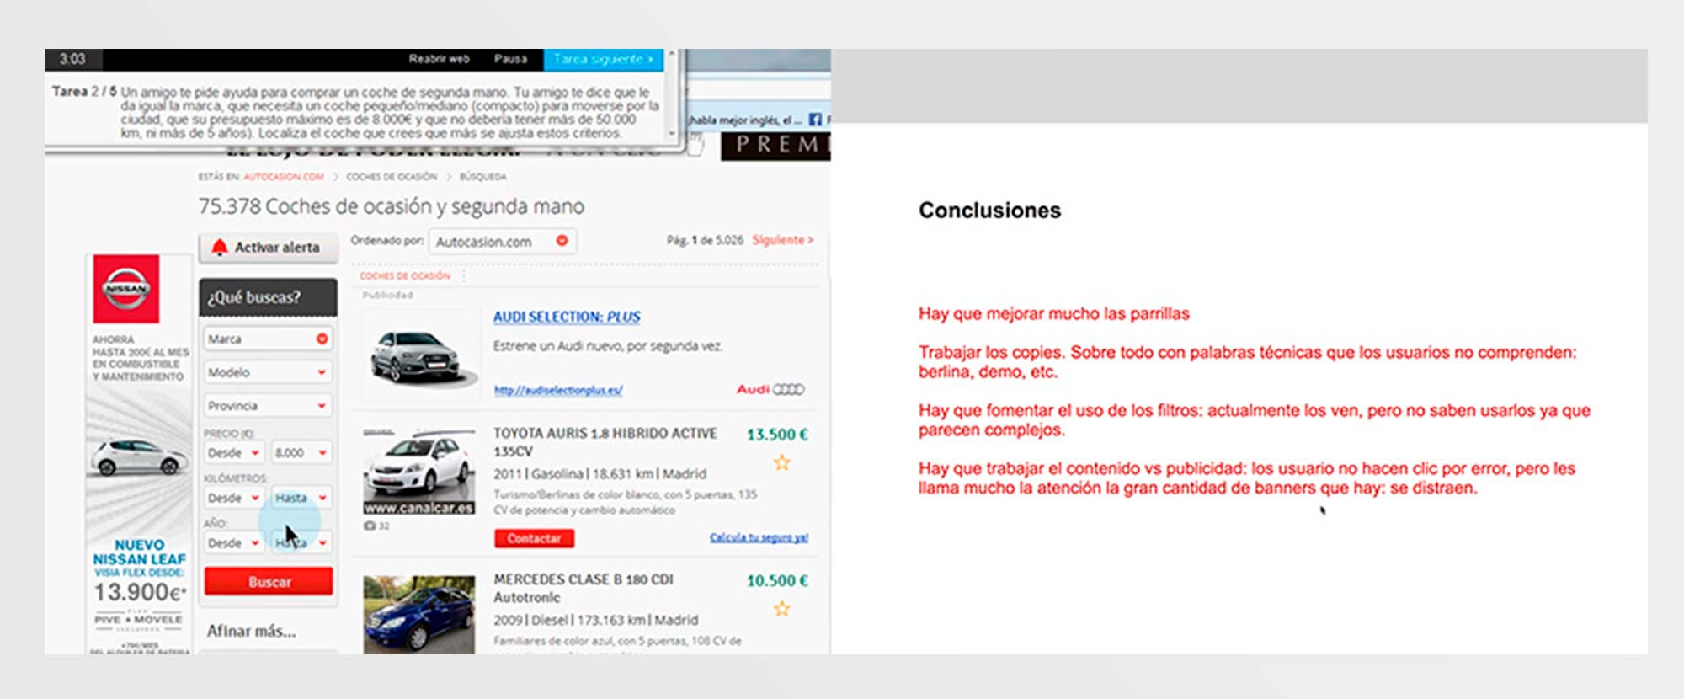This screenshot has height=699, width=1684.
Task: Open the AUTOCASION.COM breadcrumb link
Action: [284, 177]
